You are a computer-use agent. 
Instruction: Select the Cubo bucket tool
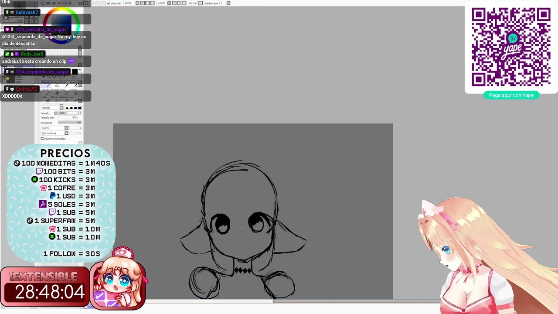46,100
